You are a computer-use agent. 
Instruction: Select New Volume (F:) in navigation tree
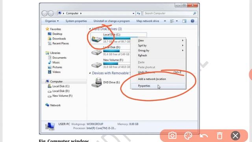coord(62,96)
